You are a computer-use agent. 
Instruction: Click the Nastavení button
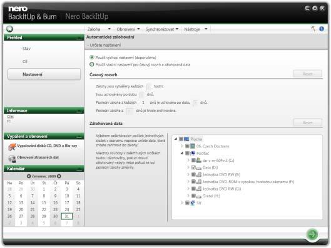click(44, 74)
